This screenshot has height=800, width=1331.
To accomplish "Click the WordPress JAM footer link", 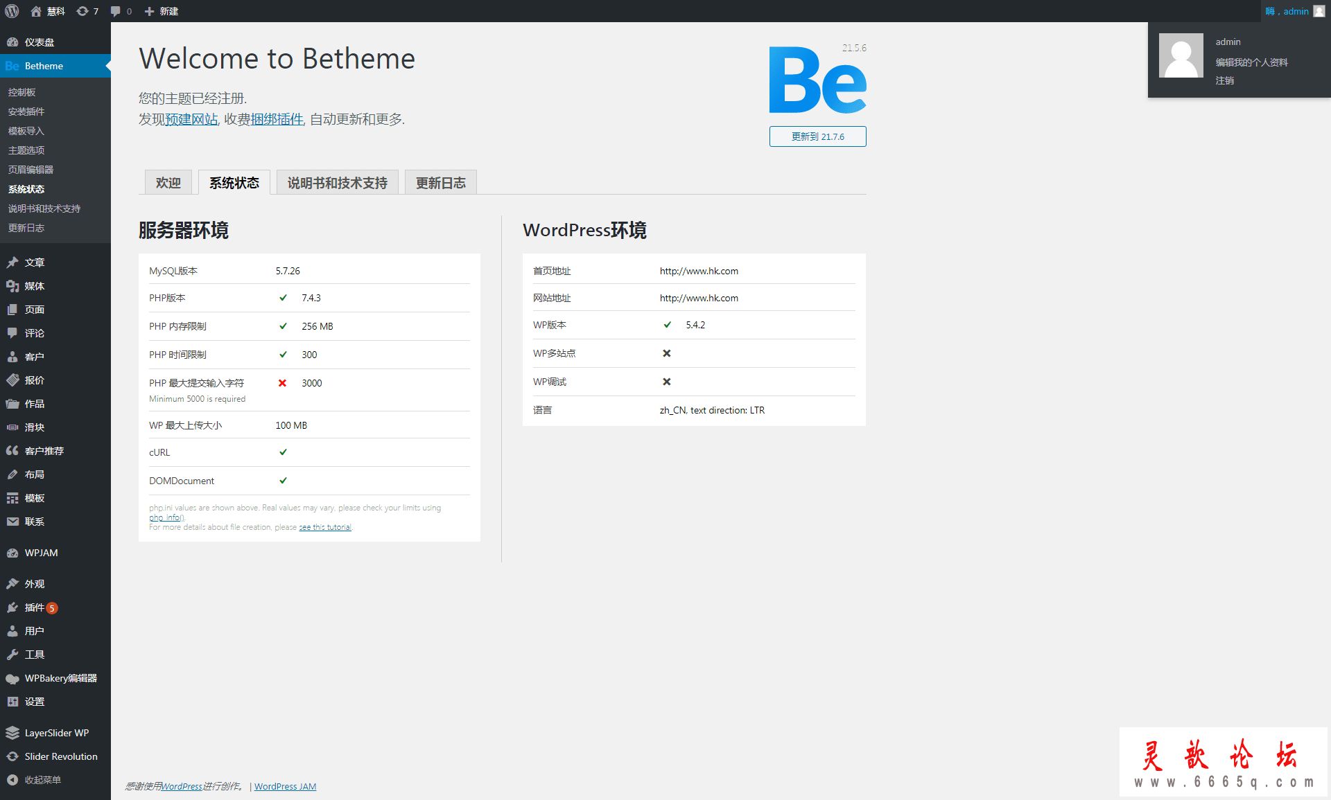I will click(285, 786).
